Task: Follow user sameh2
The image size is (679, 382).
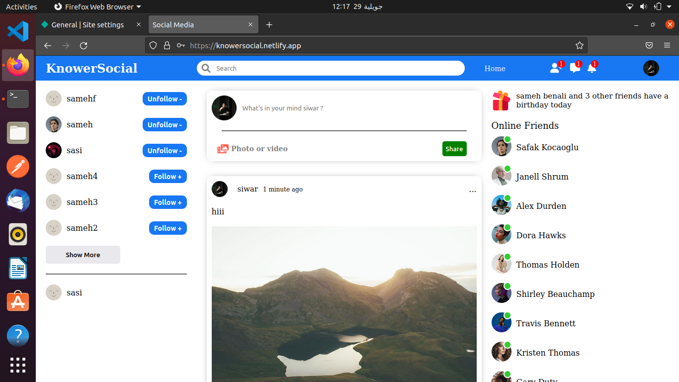Action: (x=168, y=228)
